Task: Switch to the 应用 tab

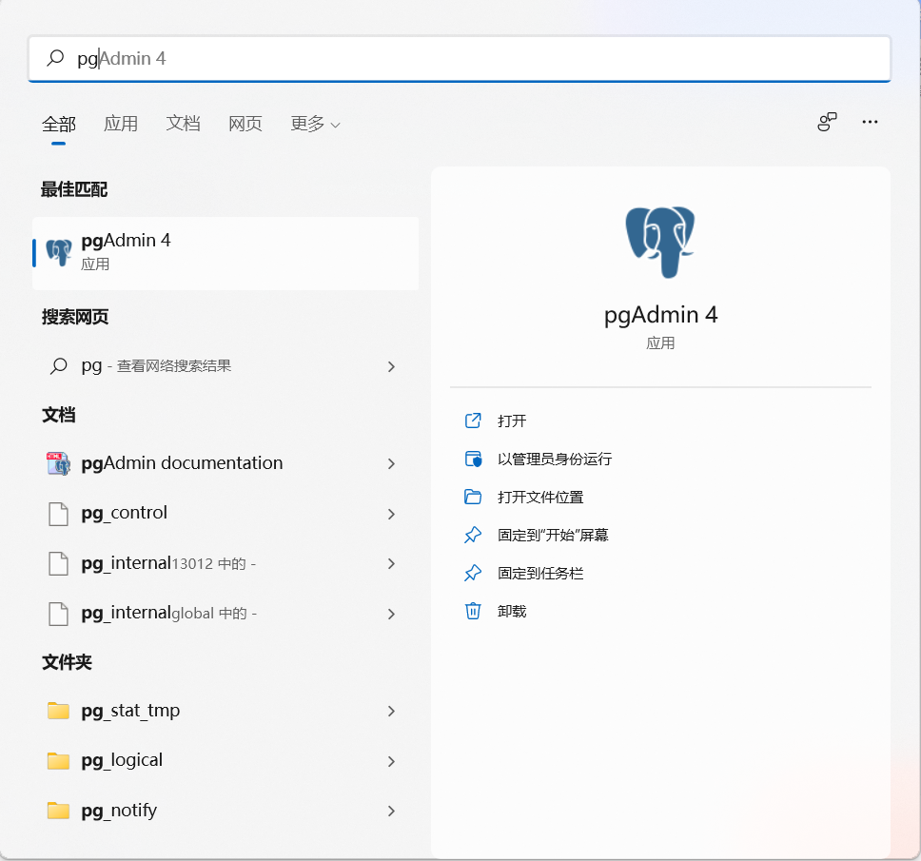Action: pos(121,124)
